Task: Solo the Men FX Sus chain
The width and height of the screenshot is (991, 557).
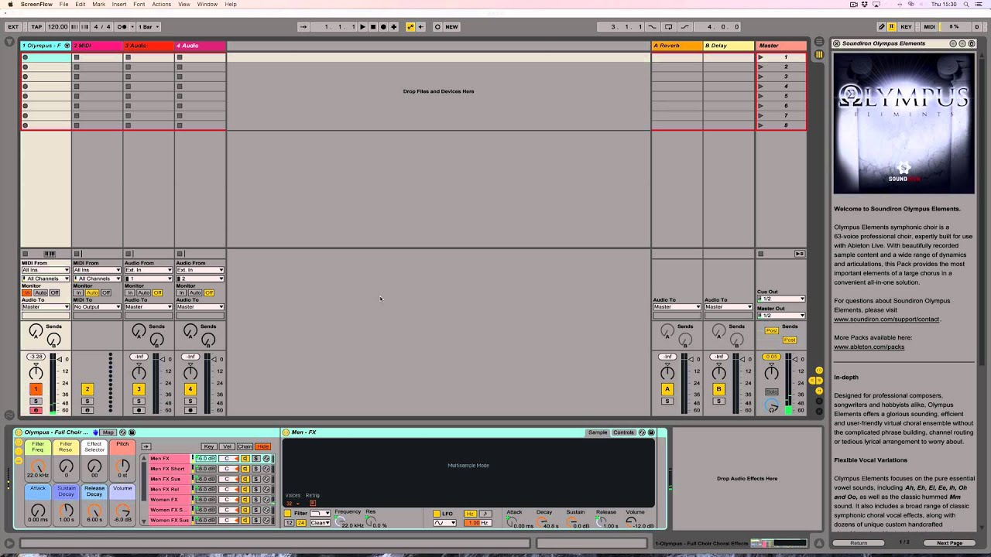Action: tap(256, 479)
